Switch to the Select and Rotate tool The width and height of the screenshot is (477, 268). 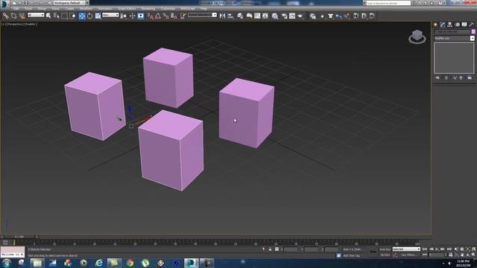point(89,16)
